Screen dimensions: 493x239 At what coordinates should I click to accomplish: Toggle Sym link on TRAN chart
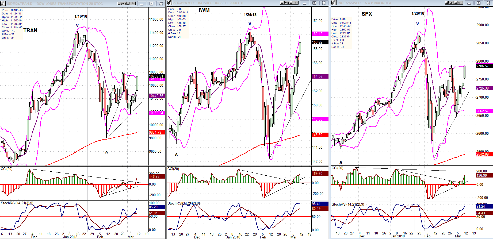point(122,3)
